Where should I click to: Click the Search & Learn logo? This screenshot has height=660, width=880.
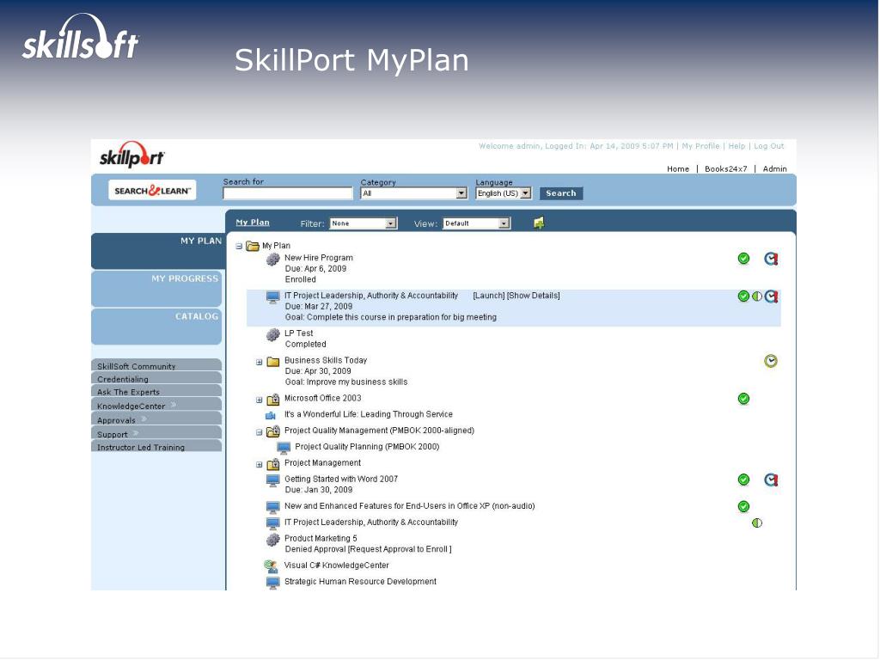pyautogui.click(x=152, y=190)
